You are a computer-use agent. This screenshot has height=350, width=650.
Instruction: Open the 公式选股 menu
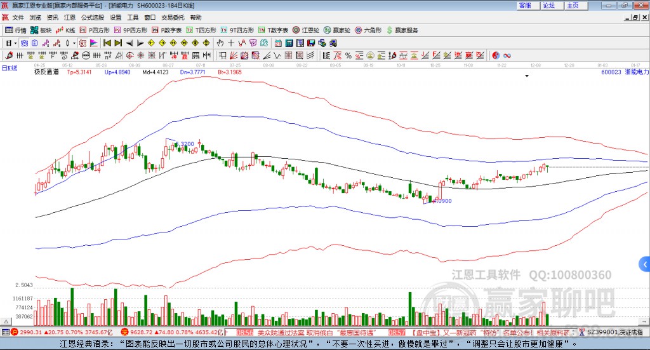pyautogui.click(x=93, y=17)
